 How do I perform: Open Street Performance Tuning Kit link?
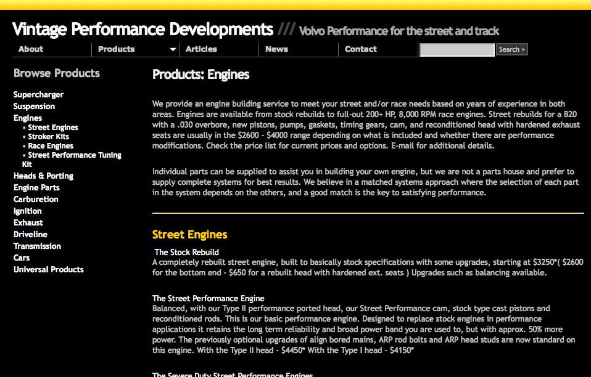[72, 160]
